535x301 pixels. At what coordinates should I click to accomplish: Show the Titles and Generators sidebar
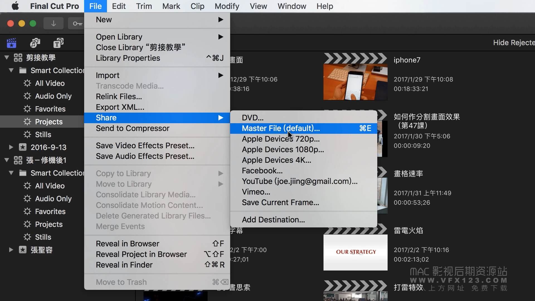[x=59, y=43]
